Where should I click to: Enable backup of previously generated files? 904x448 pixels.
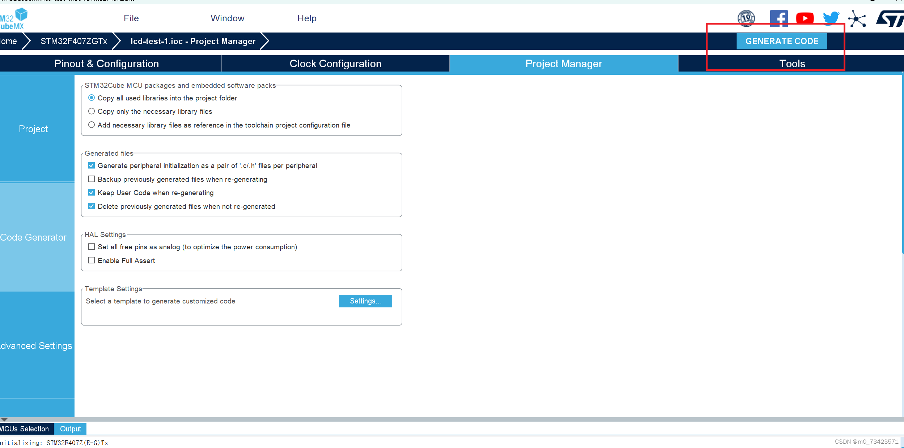point(92,179)
